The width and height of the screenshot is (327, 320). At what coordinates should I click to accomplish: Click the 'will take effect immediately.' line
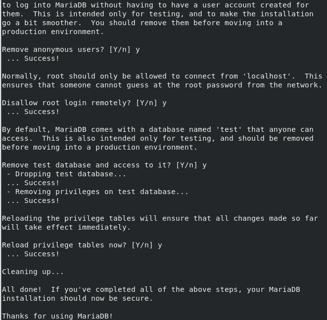click(66, 227)
